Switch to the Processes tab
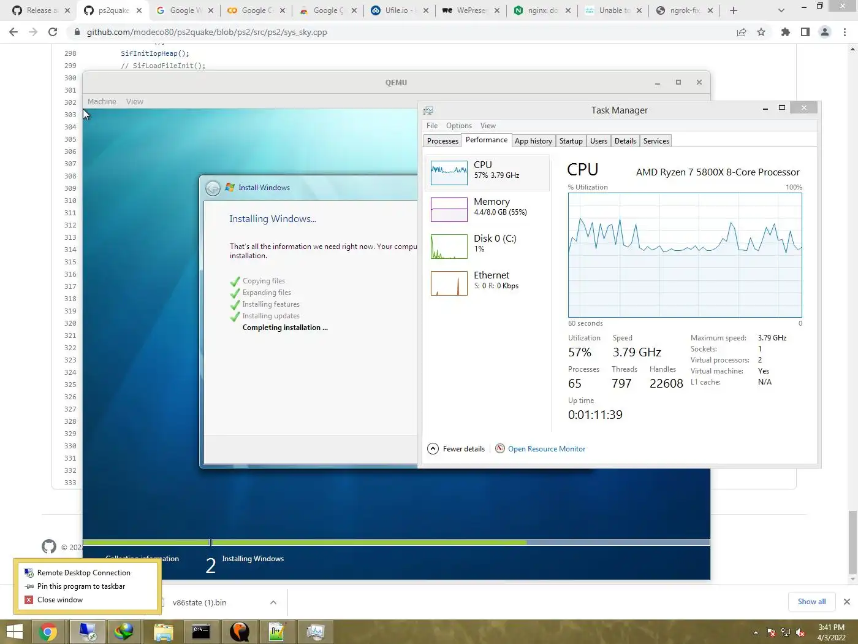858x644 pixels. (442, 141)
